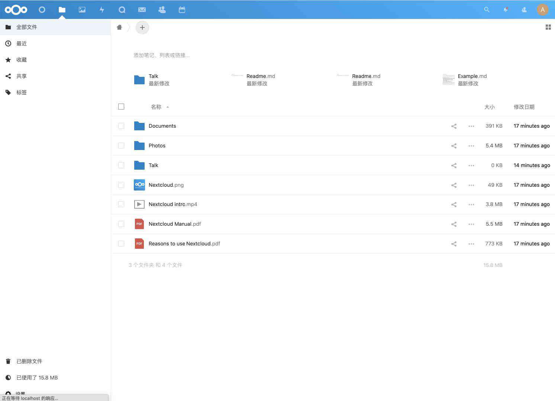Open the Activity lightning icon

pyautogui.click(x=102, y=10)
